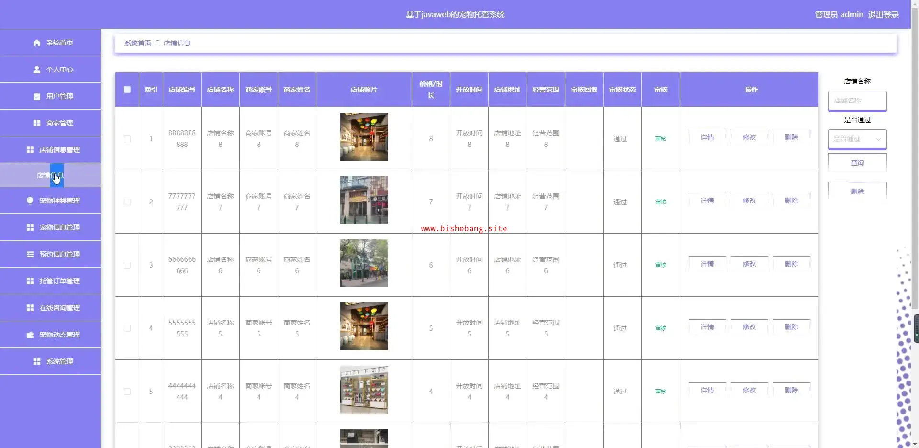The width and height of the screenshot is (919, 448).
Task: Select the checkbox for row with index 3
Action: (127, 265)
